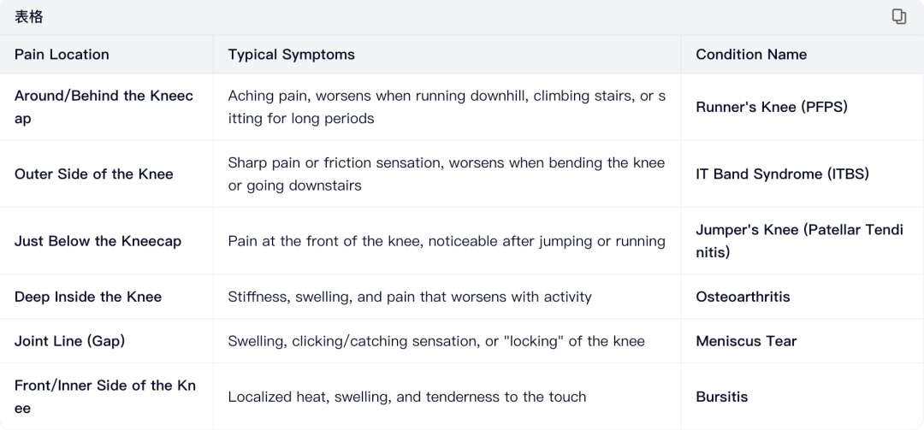
Task: Click the Typical Symptoms column header
Action: click(x=291, y=54)
